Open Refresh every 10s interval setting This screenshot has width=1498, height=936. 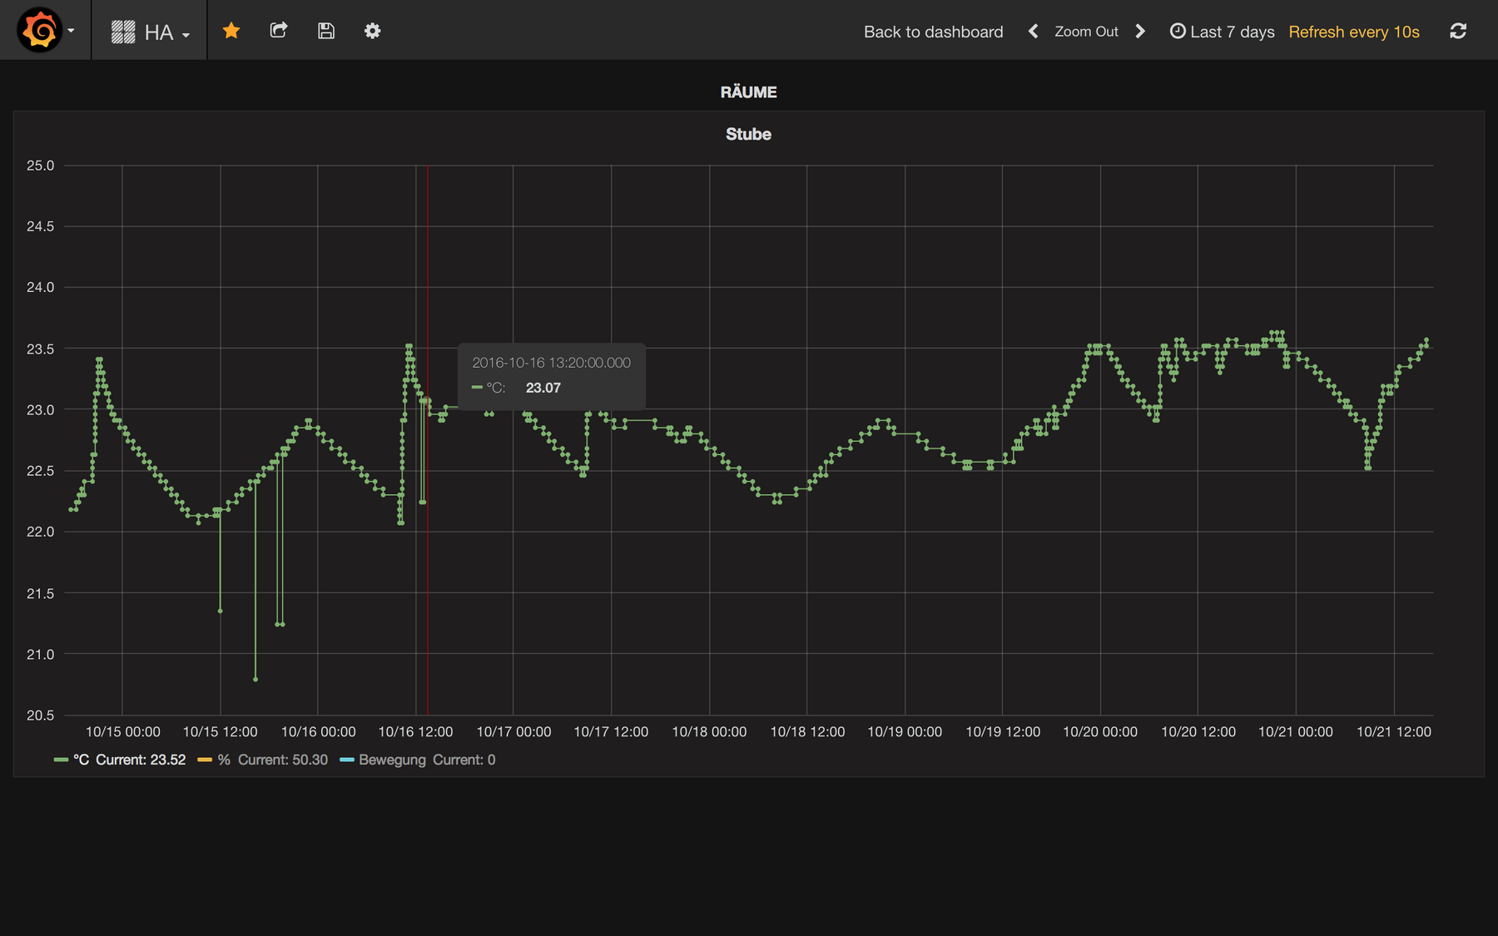pyautogui.click(x=1354, y=32)
